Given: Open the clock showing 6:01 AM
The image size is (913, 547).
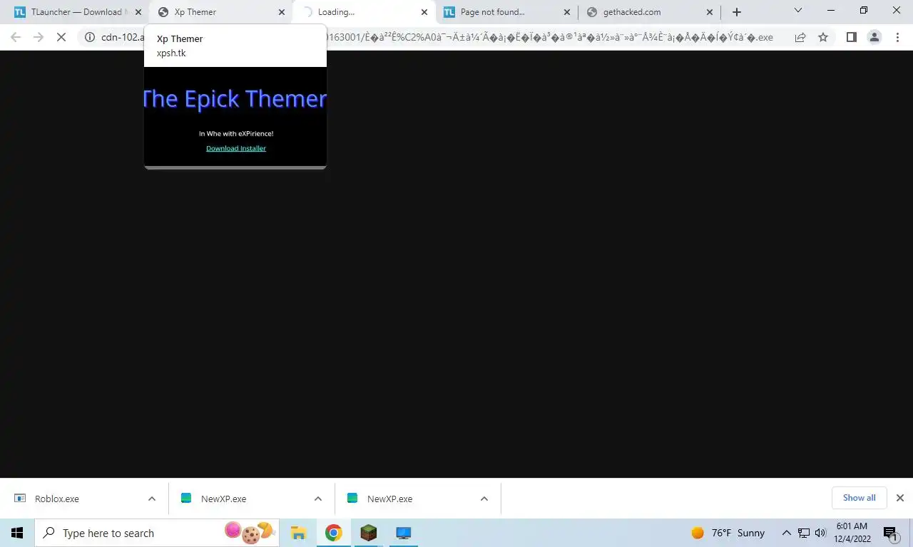Looking at the screenshot, I should click(852, 533).
